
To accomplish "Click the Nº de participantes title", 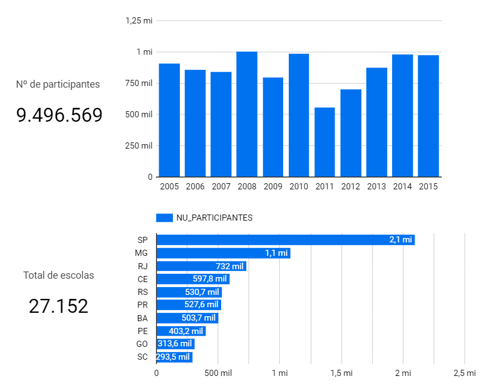I will [x=58, y=84].
